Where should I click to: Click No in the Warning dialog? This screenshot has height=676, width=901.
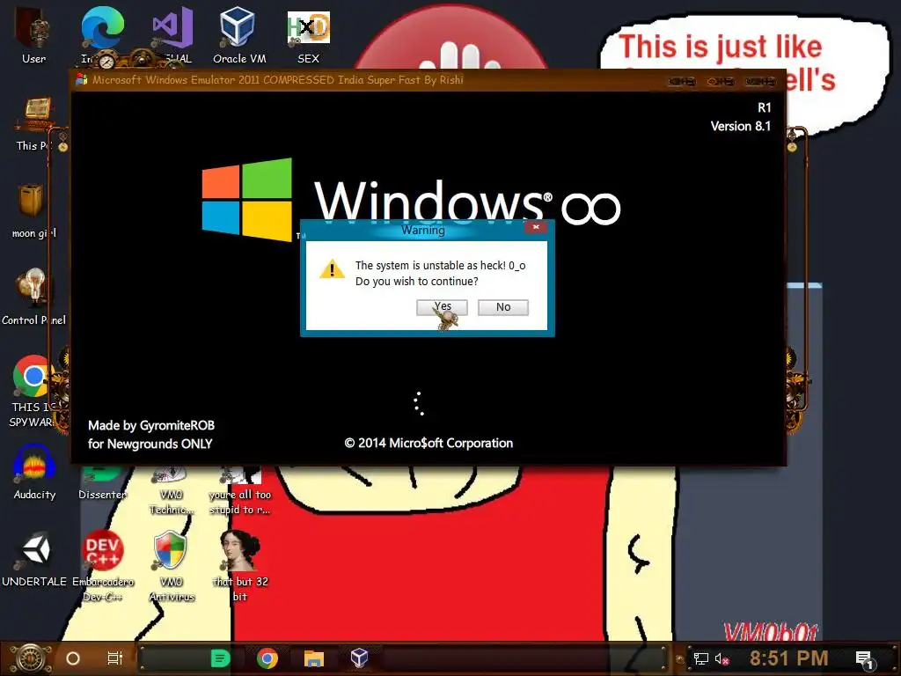point(502,307)
